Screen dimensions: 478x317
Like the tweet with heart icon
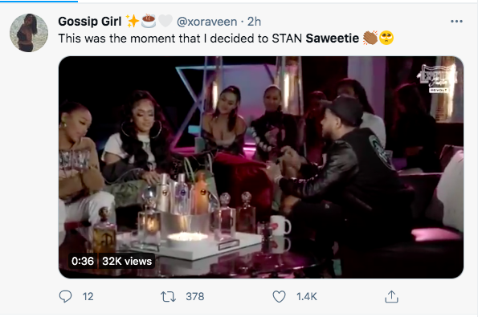click(x=279, y=296)
